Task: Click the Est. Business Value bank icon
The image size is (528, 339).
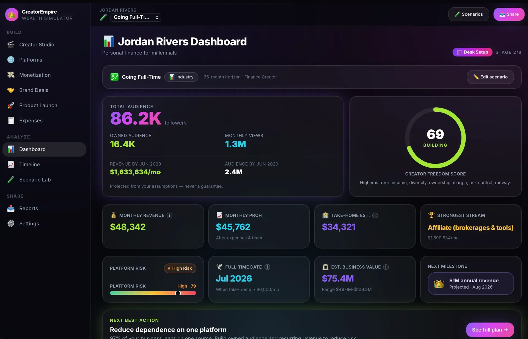Action: click(x=325, y=267)
